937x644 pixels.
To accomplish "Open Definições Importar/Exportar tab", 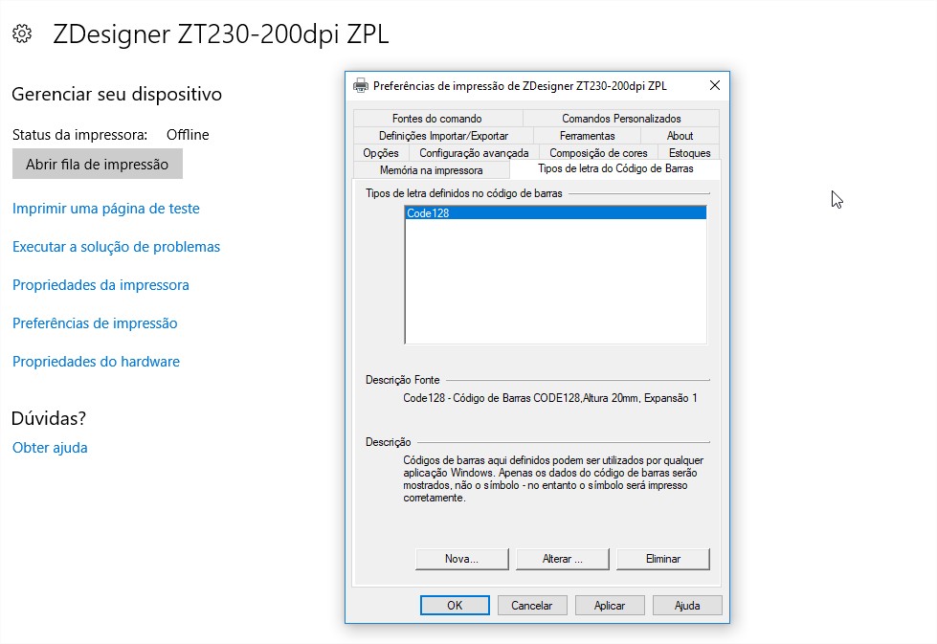I will 443,136.
